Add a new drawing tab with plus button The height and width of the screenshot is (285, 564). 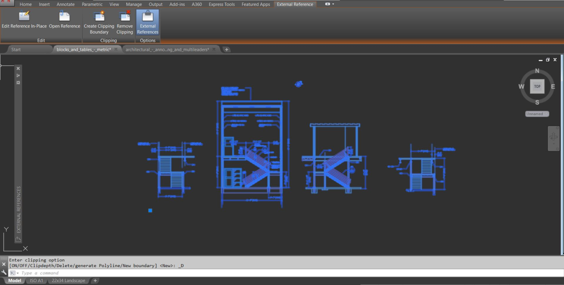pyautogui.click(x=227, y=50)
